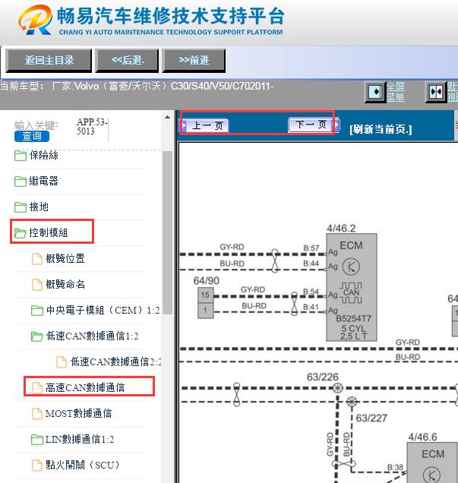Click the platform logo icon

(35, 20)
